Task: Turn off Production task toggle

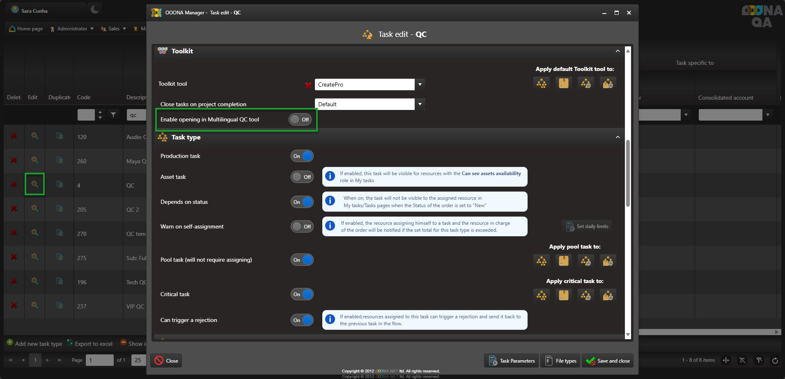Action: [302, 156]
